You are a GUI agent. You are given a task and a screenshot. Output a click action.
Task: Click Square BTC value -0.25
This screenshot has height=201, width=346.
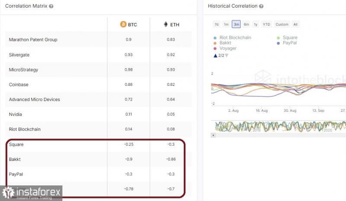tap(128, 144)
